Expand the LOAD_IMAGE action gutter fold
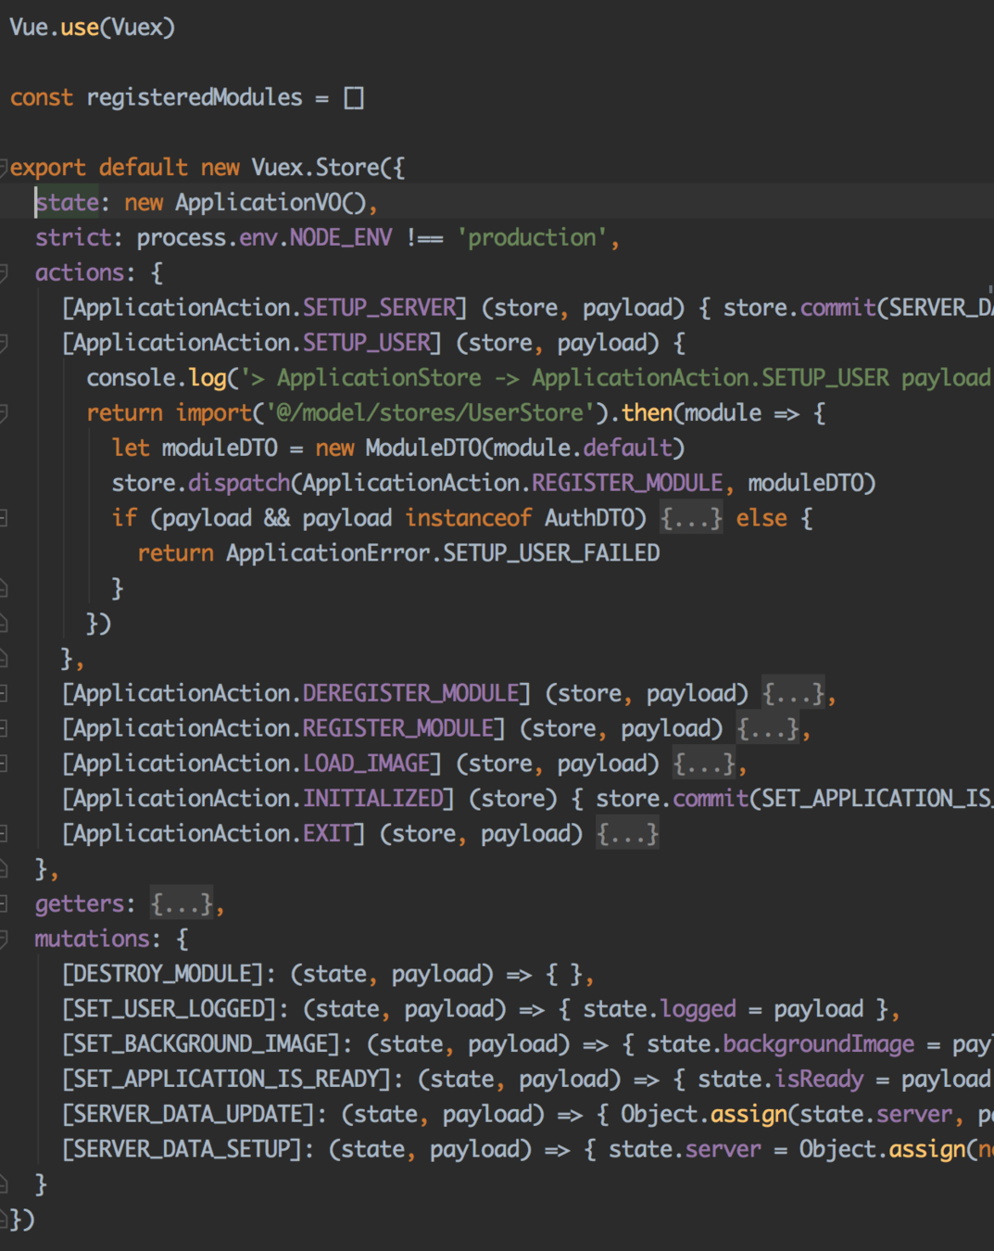Image resolution: width=994 pixels, height=1251 pixels. click(x=3, y=764)
